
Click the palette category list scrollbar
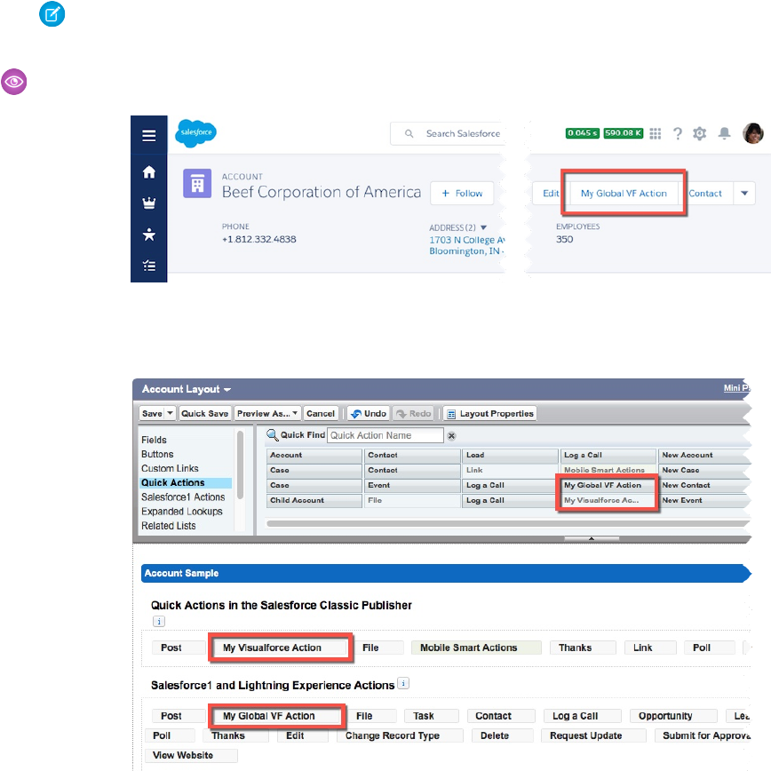(x=241, y=465)
